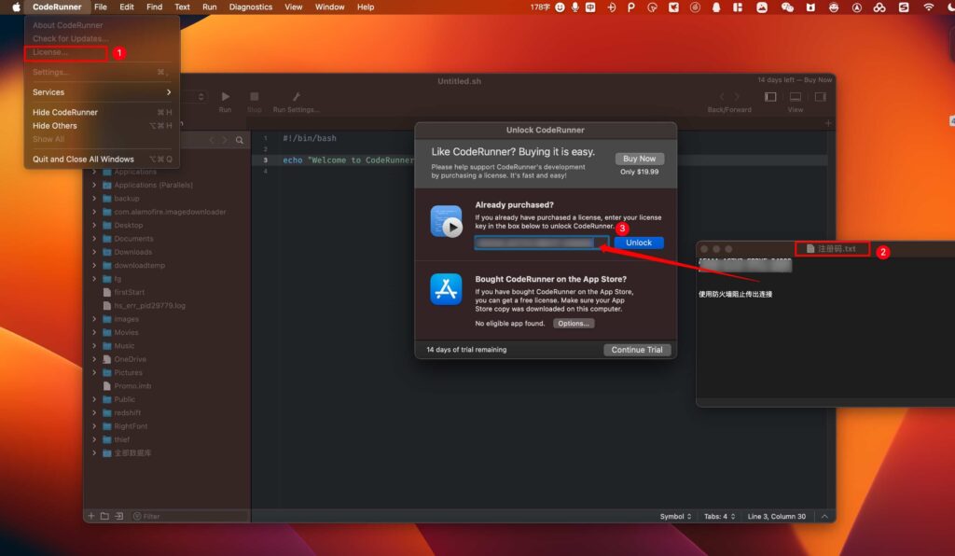Expand the Documents folder in the sidebar
This screenshot has height=556, width=955.
point(93,238)
